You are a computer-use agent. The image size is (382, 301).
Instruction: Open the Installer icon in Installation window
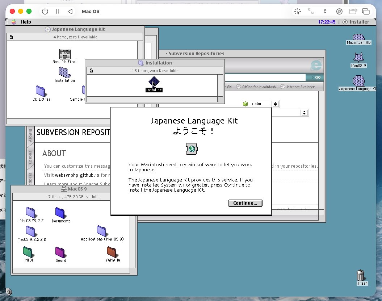coord(154,84)
